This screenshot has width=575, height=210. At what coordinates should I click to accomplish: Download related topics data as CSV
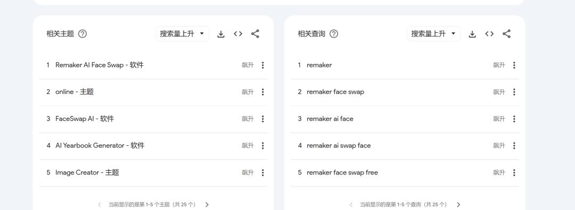point(221,34)
